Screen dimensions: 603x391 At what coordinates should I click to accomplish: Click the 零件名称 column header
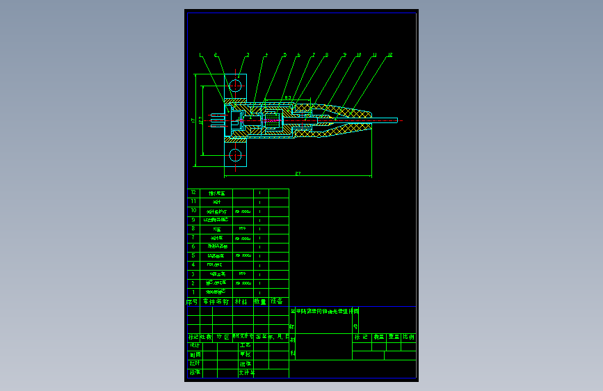pyautogui.click(x=216, y=302)
